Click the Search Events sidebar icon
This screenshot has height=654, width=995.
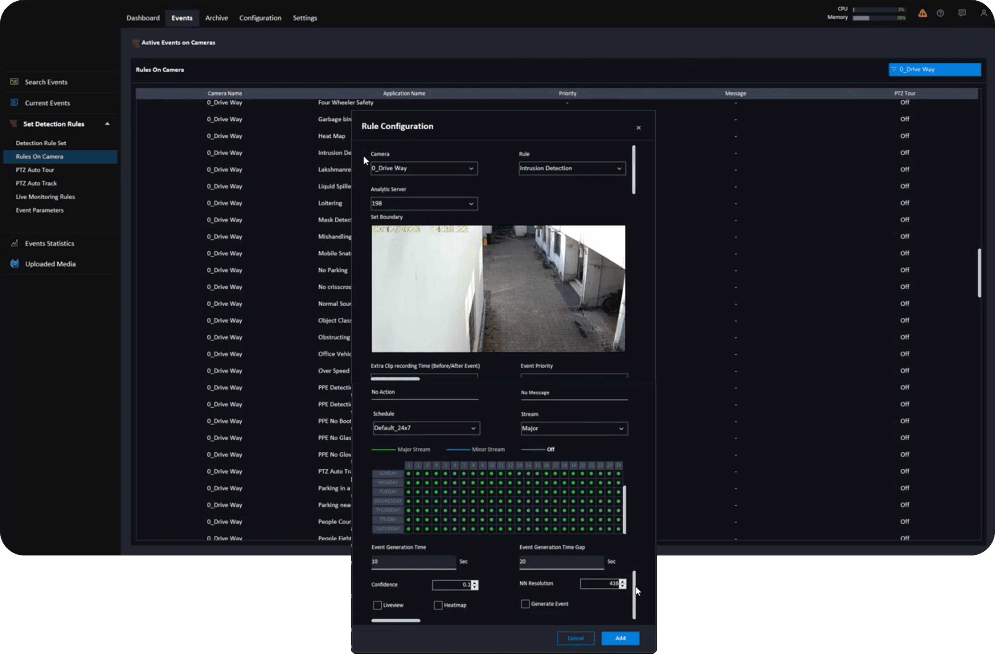coord(14,82)
